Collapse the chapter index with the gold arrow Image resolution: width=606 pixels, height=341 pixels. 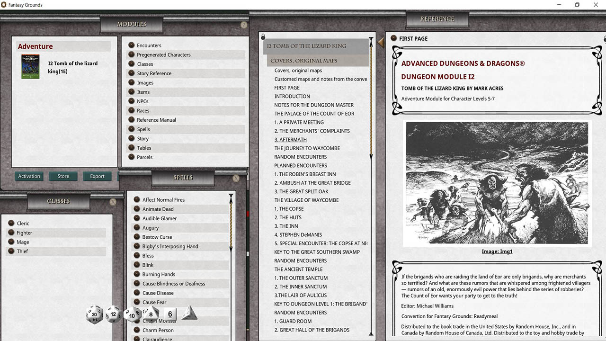(381, 42)
